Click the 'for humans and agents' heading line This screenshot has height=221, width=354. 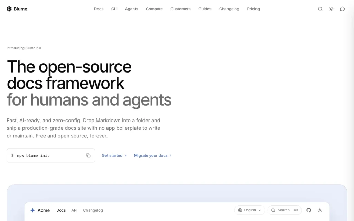(x=89, y=100)
